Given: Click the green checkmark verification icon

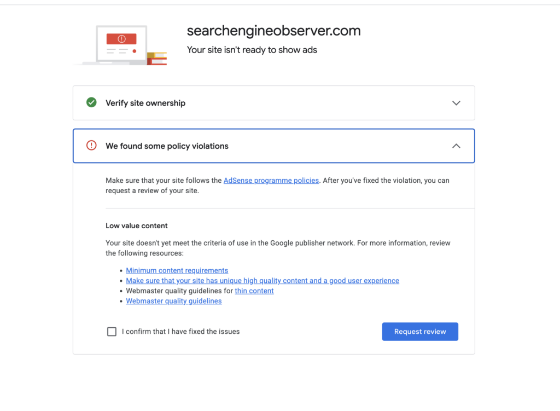Looking at the screenshot, I should [91, 102].
